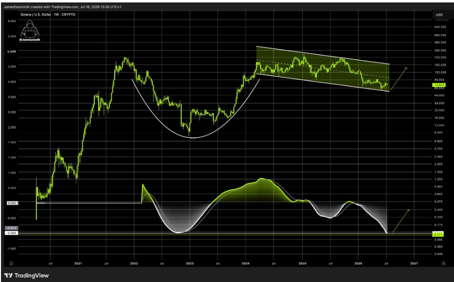454x282 pixels.
Task: Click the green indicator value label 0.111
Action: [x=439, y=234]
